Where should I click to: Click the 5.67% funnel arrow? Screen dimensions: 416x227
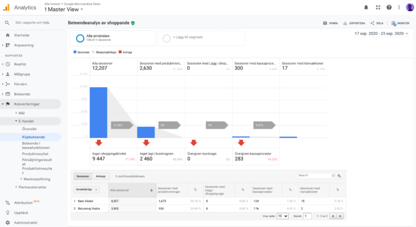tap(264, 125)
